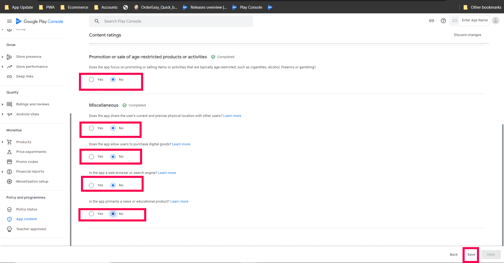This screenshot has width=504, height=263.
Task: Click the OrderEasy_Quick bookmark favicon
Action: [x=136, y=7]
